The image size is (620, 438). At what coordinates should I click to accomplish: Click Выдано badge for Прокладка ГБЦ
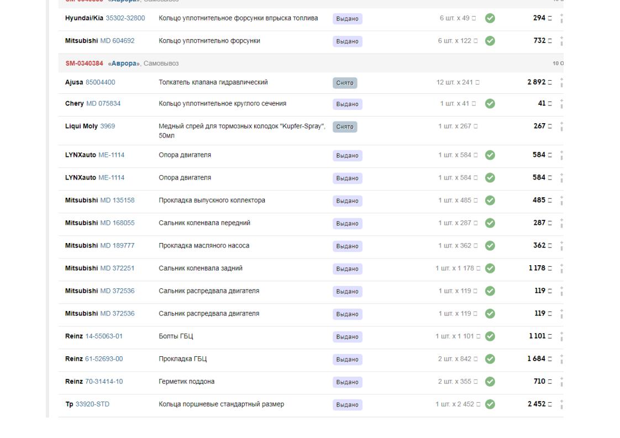pos(347,359)
